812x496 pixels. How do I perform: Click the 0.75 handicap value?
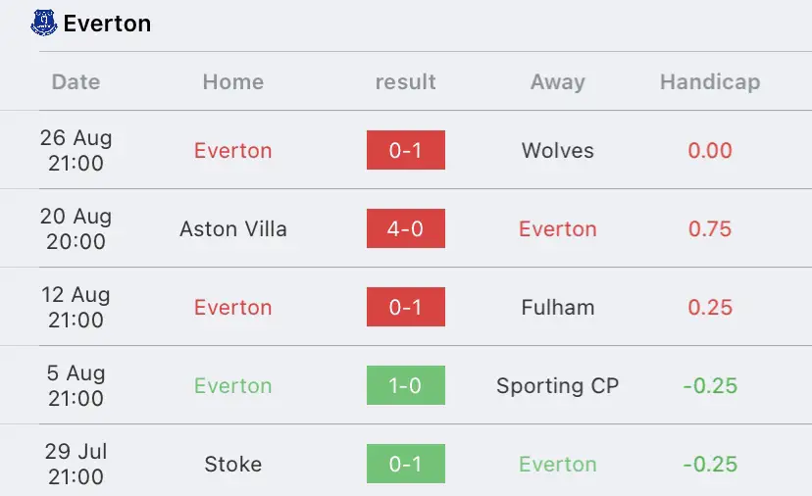[x=710, y=228]
